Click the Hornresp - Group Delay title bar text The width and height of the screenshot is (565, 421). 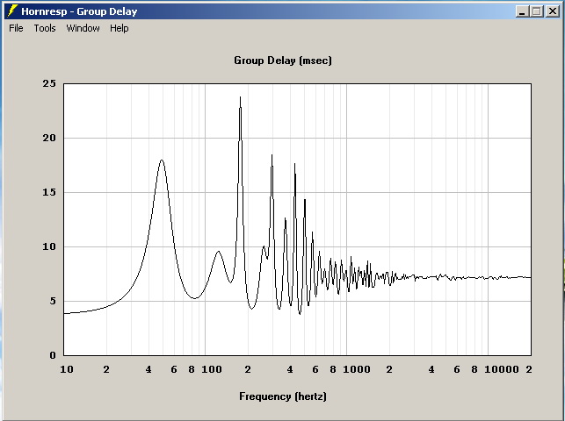pyautogui.click(x=79, y=11)
